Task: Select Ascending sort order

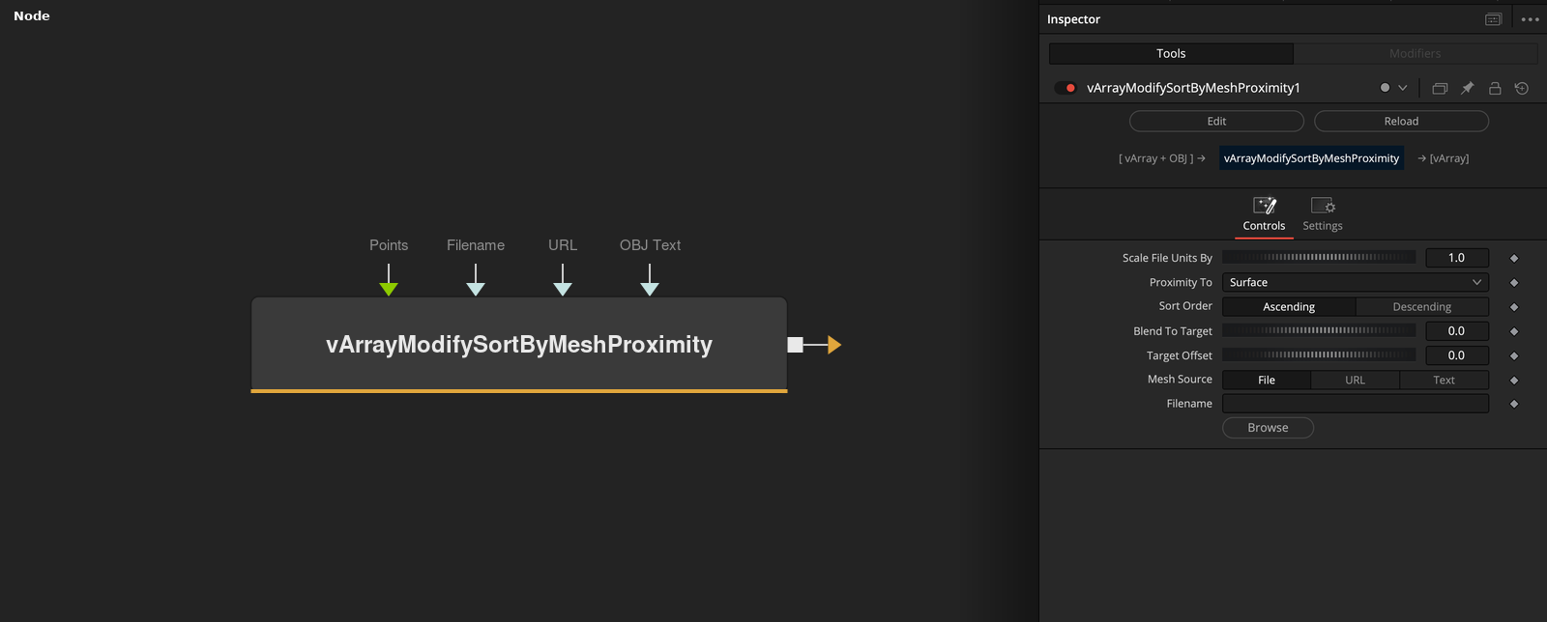Action: click(1289, 306)
